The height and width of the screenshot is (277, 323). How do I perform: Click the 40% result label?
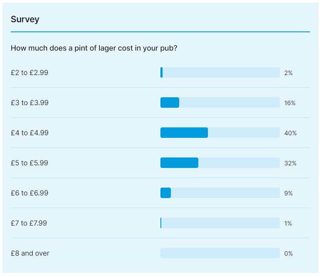pyautogui.click(x=290, y=133)
